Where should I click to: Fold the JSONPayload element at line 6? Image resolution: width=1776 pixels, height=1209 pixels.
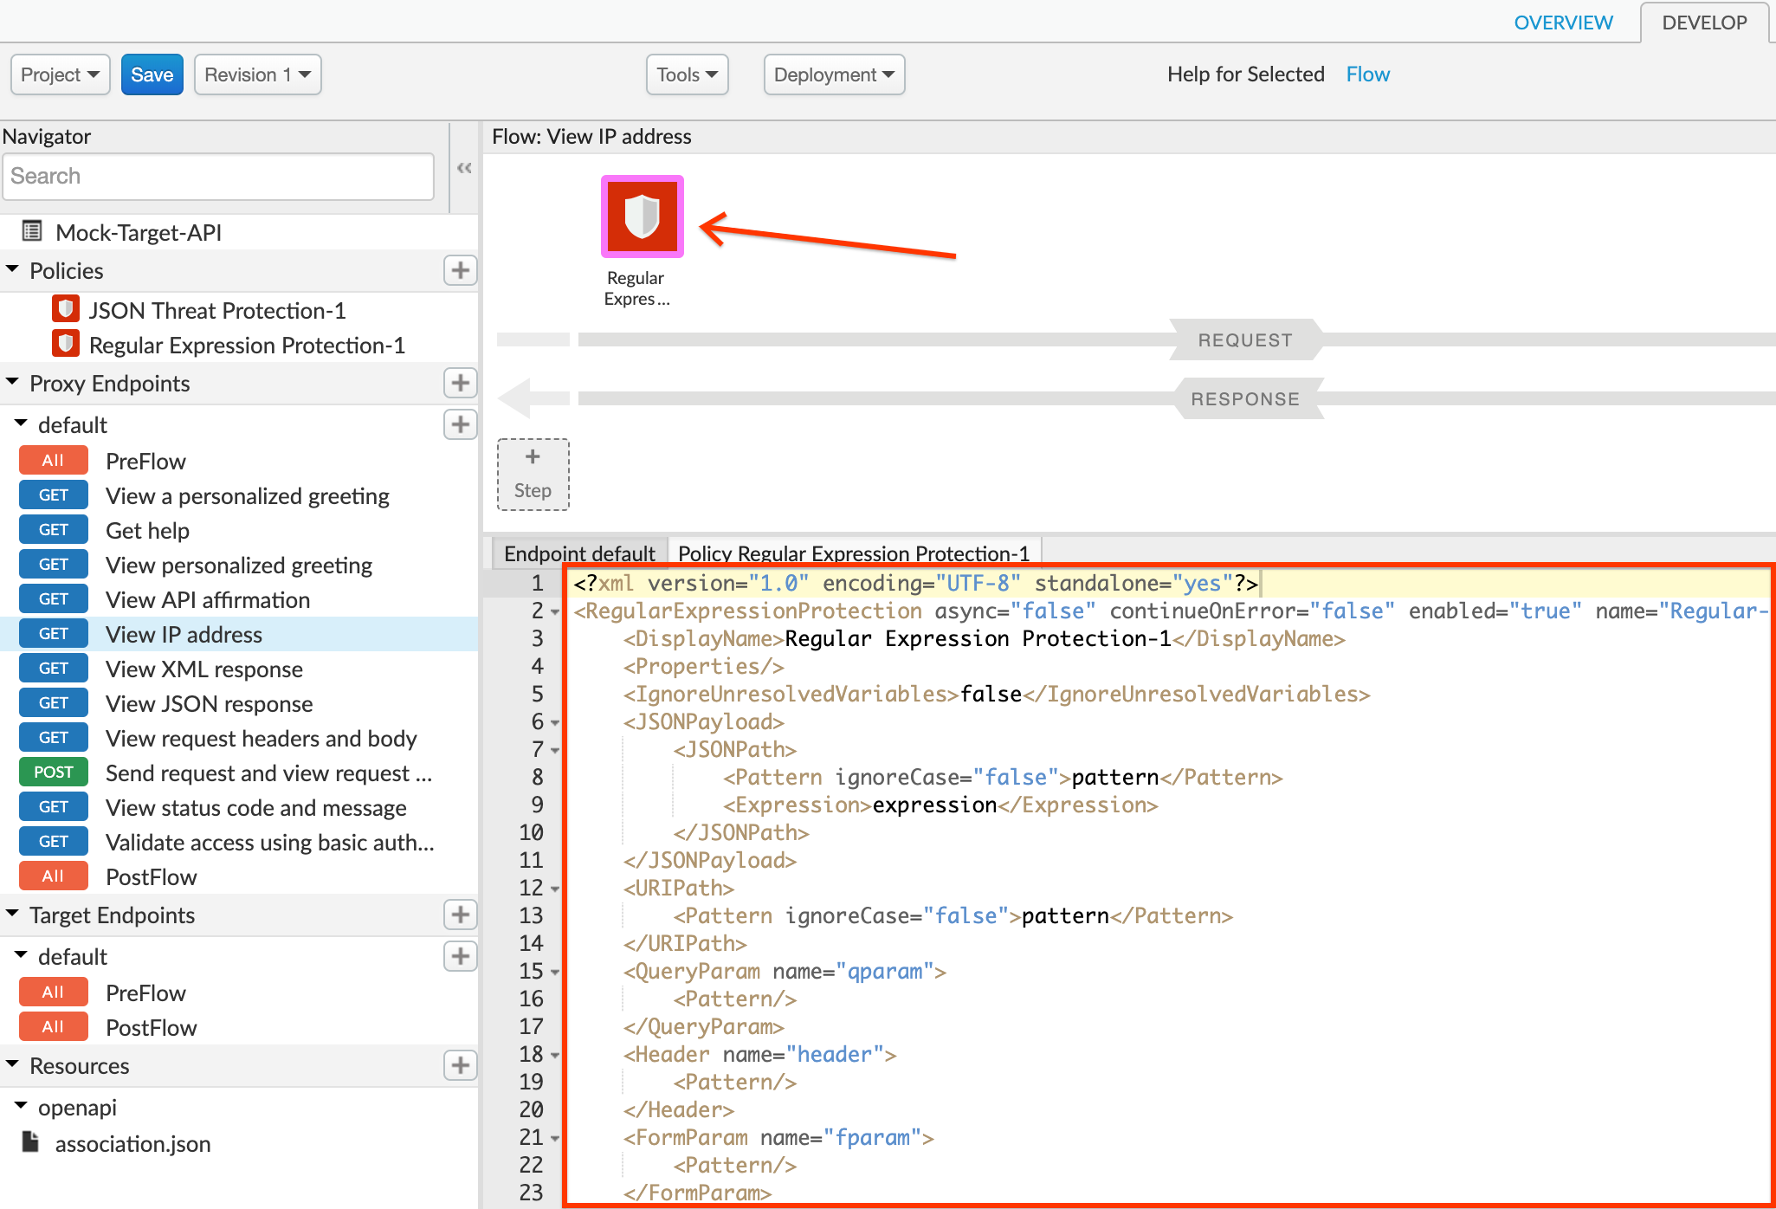[555, 722]
